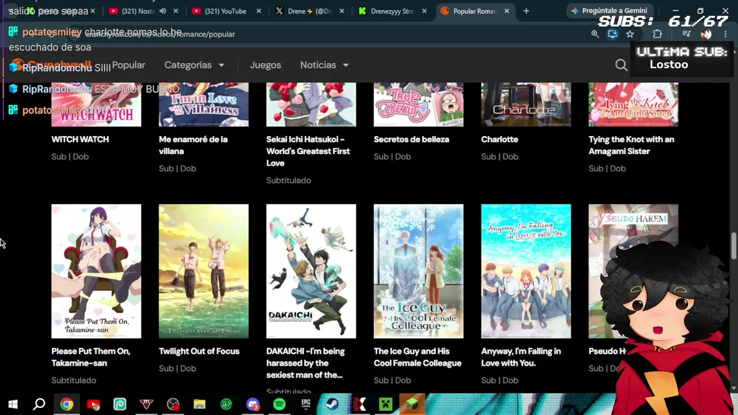
Task: Open the DAKAICHI title link
Action: 306,363
